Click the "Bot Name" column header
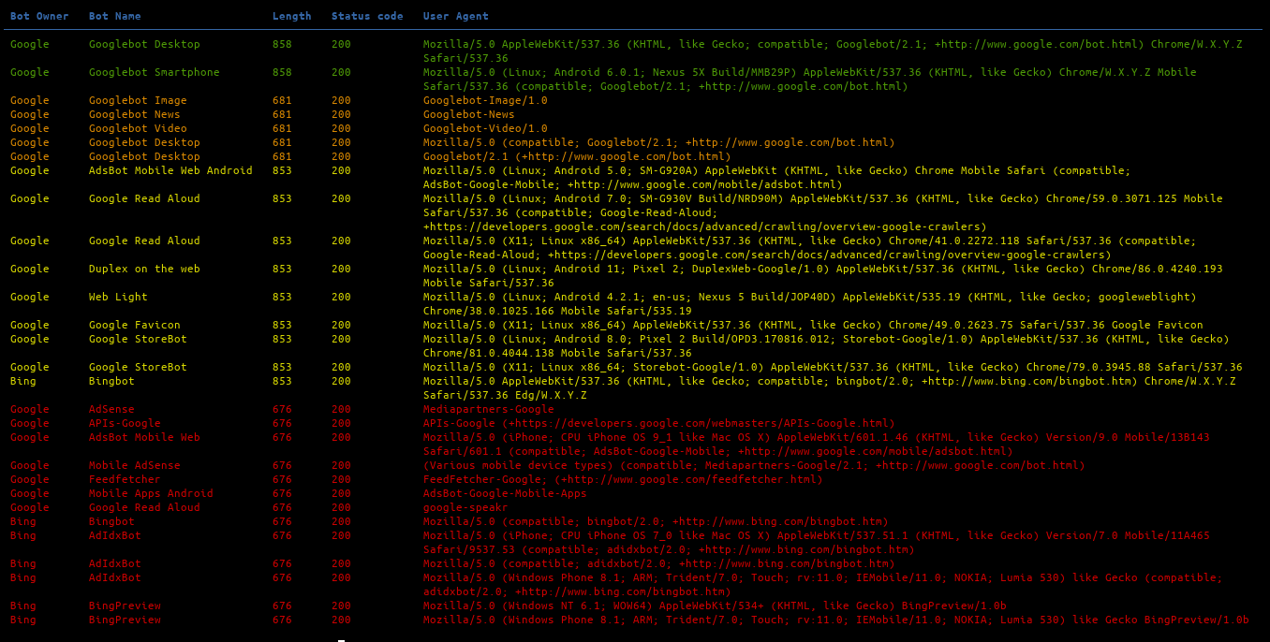Viewport: 1270px width, 642px height. coord(115,16)
